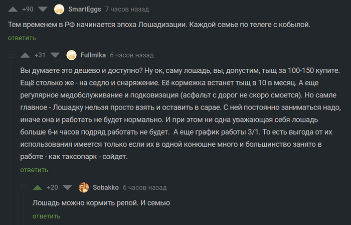Downvote the SmartEggs comment

coord(43,9)
